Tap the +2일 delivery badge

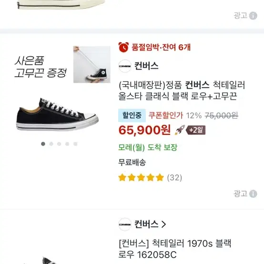(196, 130)
